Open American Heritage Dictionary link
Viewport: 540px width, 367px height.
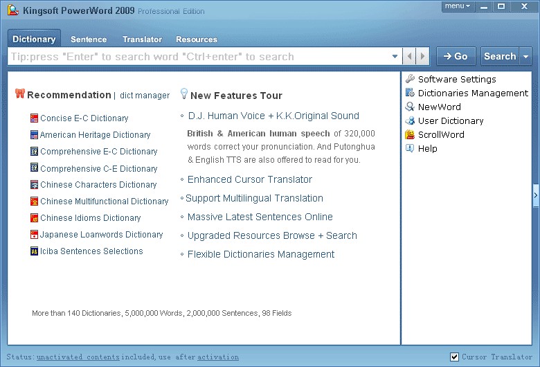[96, 135]
